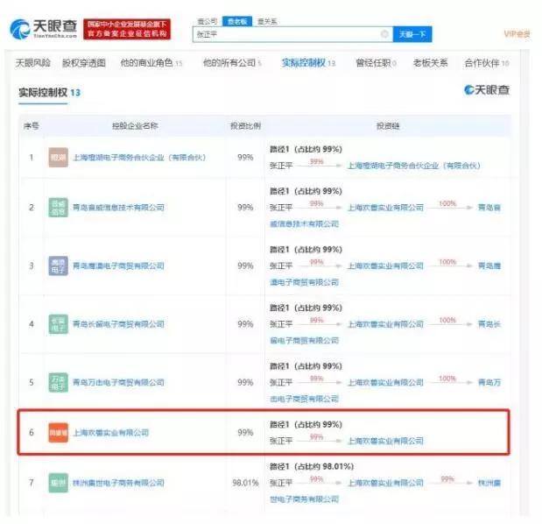Open the 老板关系 tab
This screenshot has height=524, width=542.
point(430,63)
